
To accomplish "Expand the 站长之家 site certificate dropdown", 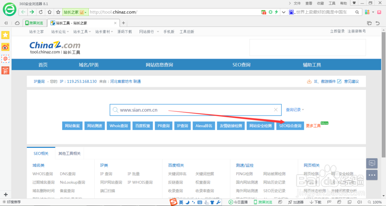I will click(x=85, y=12).
